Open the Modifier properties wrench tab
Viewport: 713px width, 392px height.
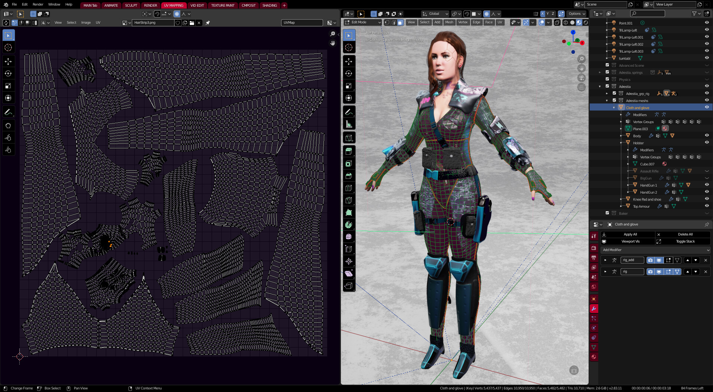pyautogui.click(x=594, y=309)
